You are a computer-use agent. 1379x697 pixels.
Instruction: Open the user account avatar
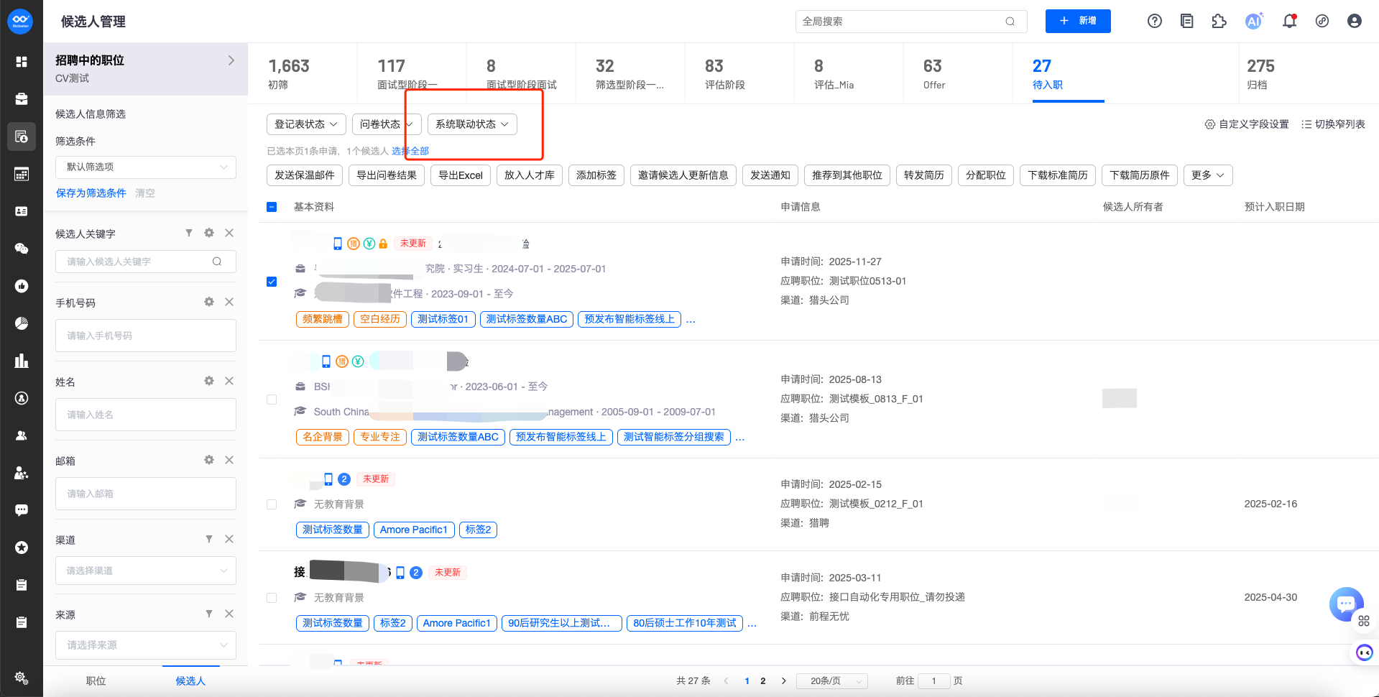click(x=1355, y=22)
